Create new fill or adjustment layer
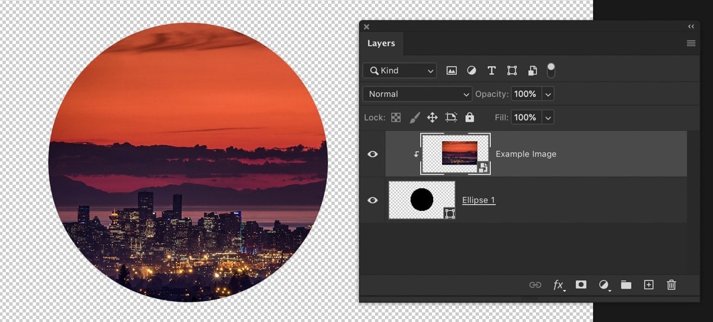 [x=604, y=285]
